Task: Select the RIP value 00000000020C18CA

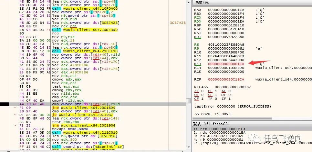Action: point(226,79)
